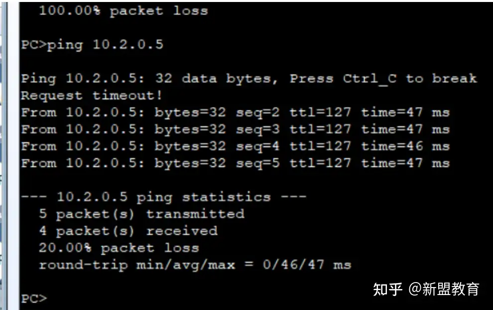Image resolution: width=493 pixels, height=310 pixels.
Task: Click the "100.00% packet loss" line
Action: [x=123, y=10]
